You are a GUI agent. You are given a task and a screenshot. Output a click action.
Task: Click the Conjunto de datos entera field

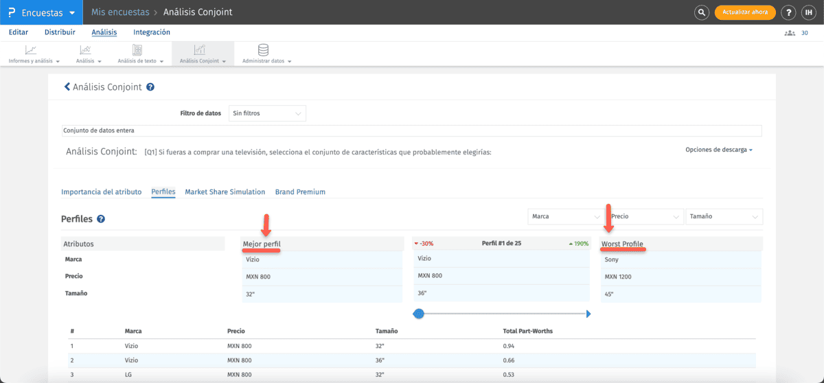pos(412,130)
